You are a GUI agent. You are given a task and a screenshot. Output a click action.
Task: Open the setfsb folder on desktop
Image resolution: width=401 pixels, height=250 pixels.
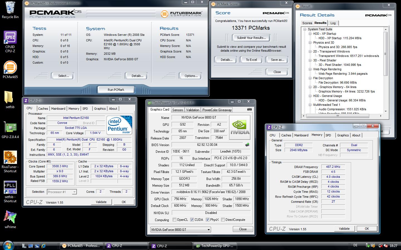click(x=10, y=99)
